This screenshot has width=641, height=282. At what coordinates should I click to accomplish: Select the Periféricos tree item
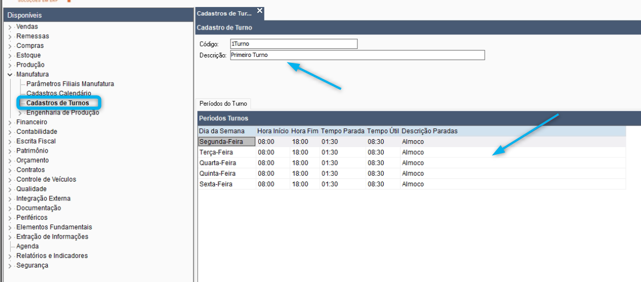tap(32, 218)
